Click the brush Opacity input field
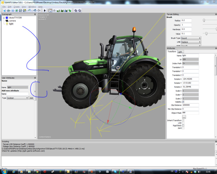Viewport: 217px width, 174px height. [x=186, y=25]
